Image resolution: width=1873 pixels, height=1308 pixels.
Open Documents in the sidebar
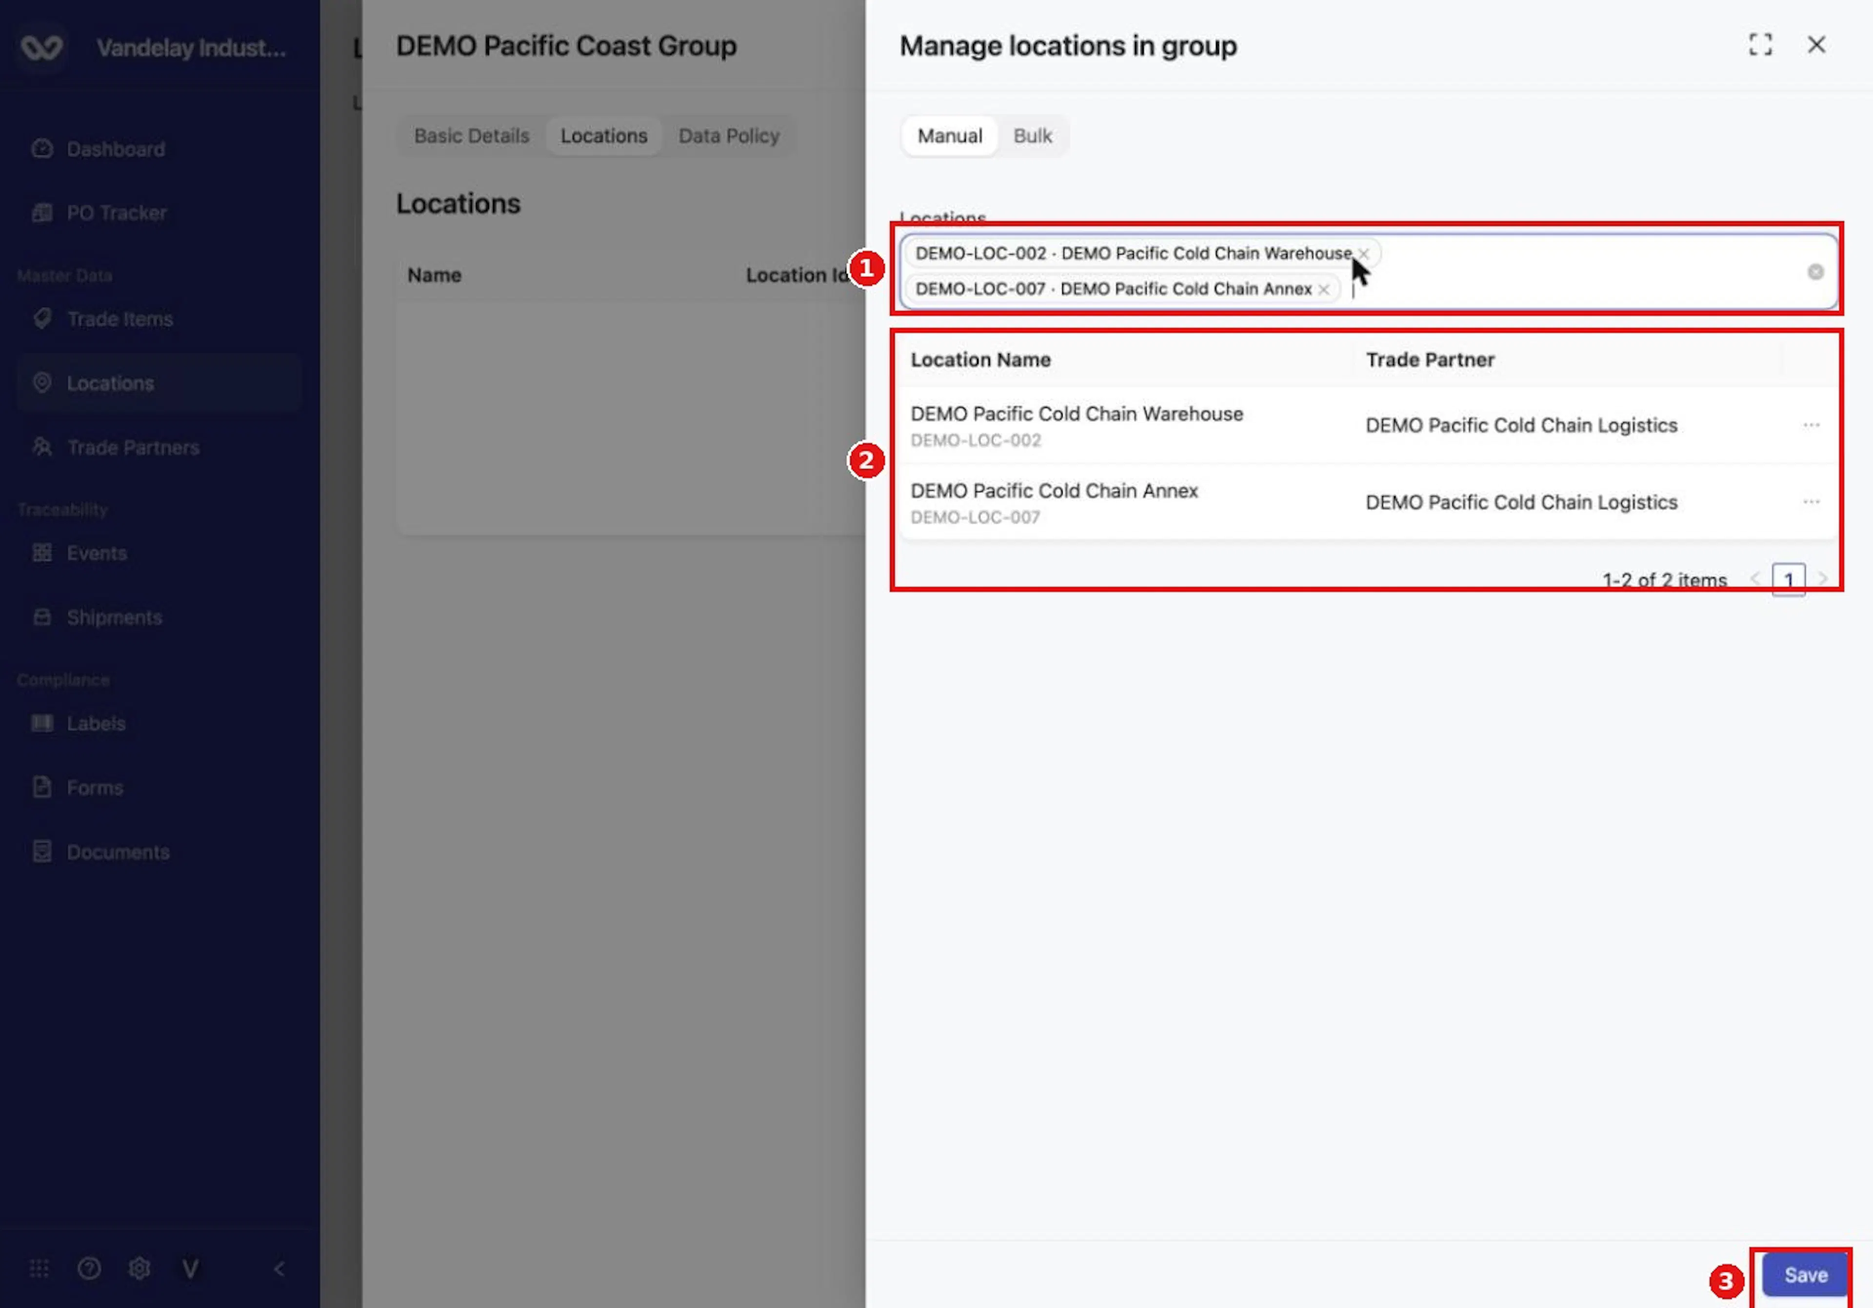[x=118, y=852]
